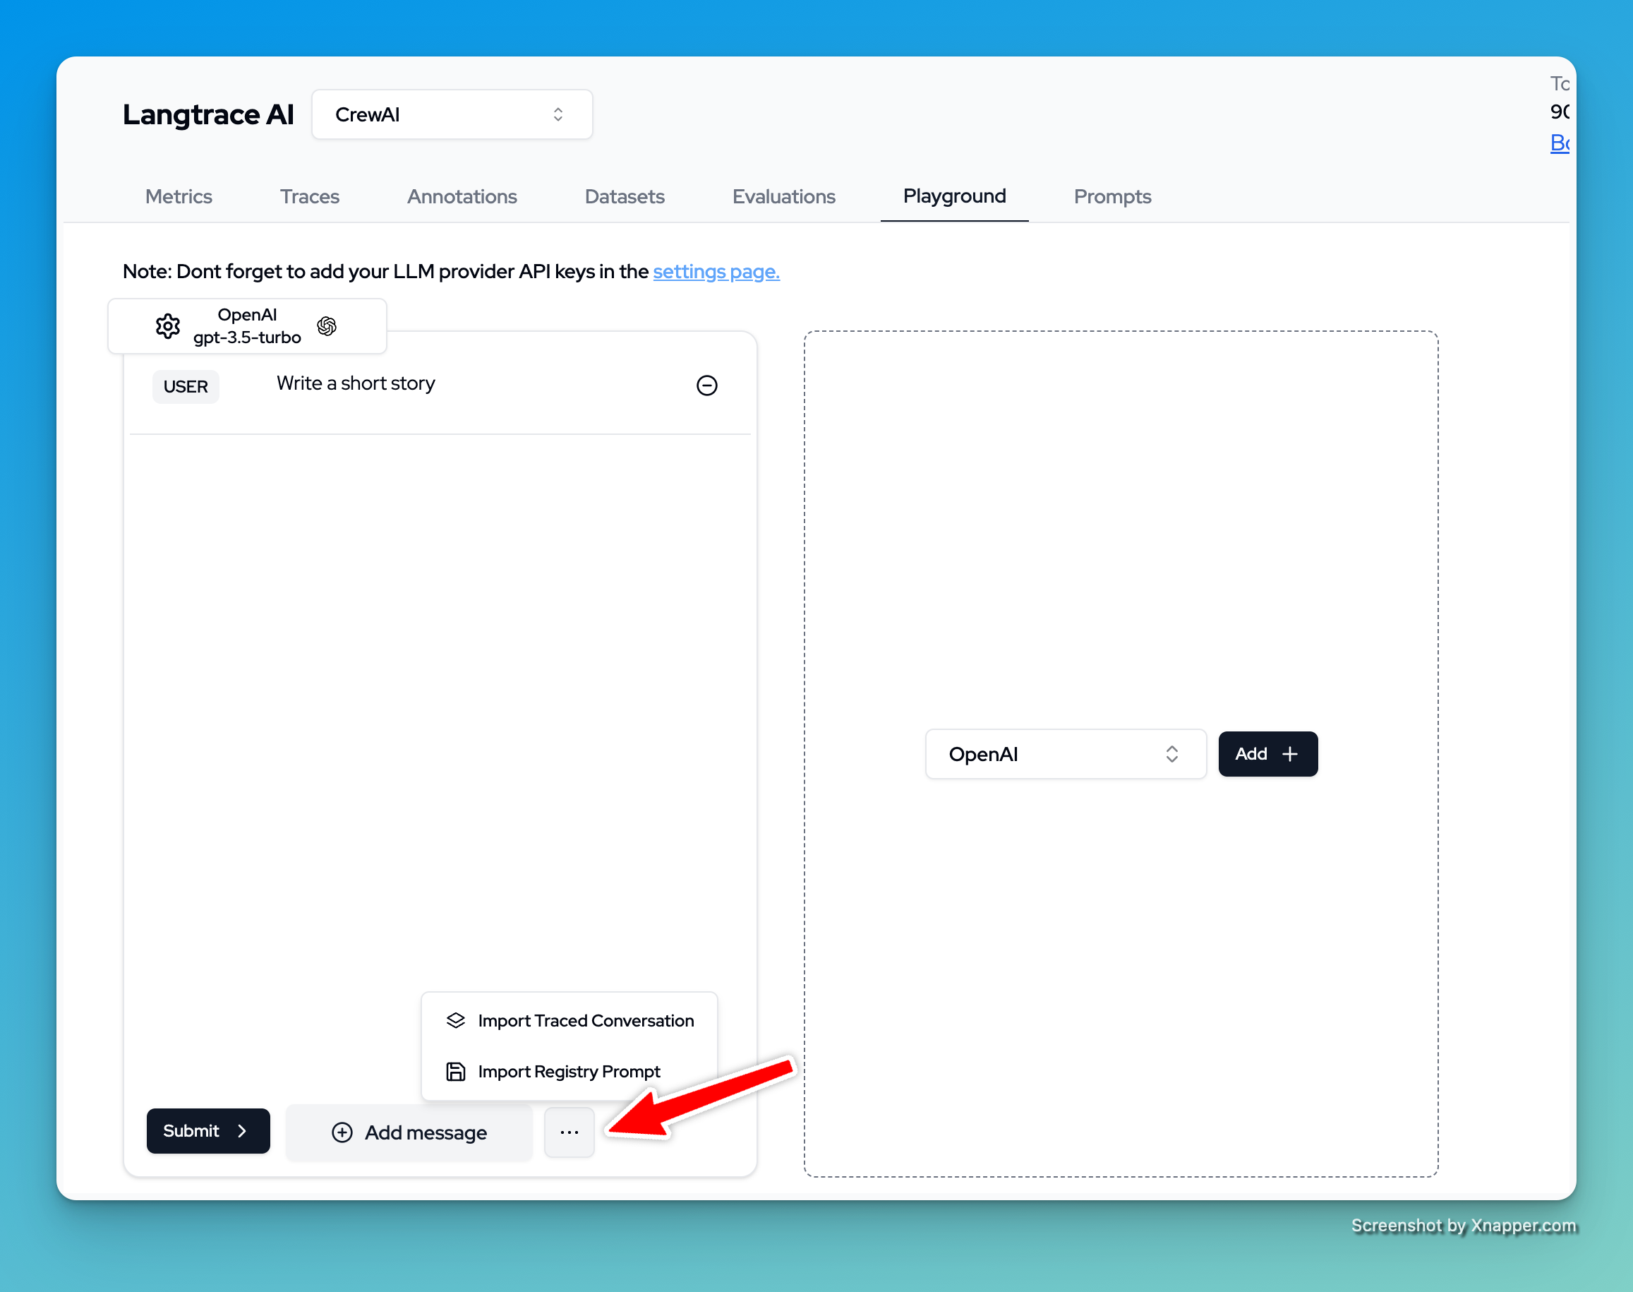Click the three-dots more options button

point(569,1132)
